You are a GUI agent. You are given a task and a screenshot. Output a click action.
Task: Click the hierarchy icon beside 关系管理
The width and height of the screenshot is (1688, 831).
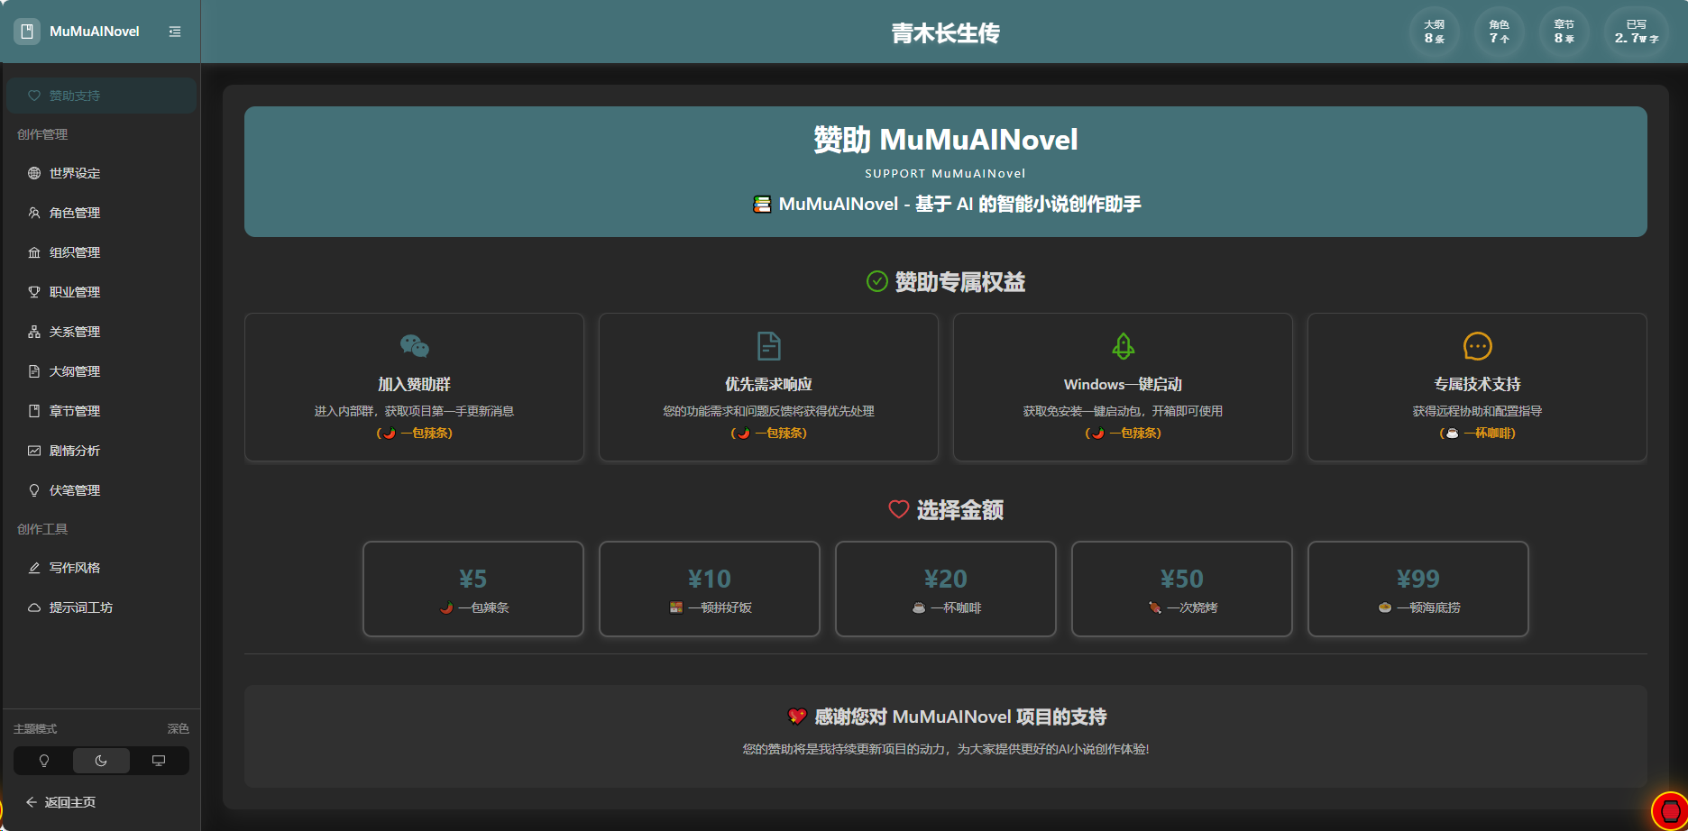[x=34, y=332]
